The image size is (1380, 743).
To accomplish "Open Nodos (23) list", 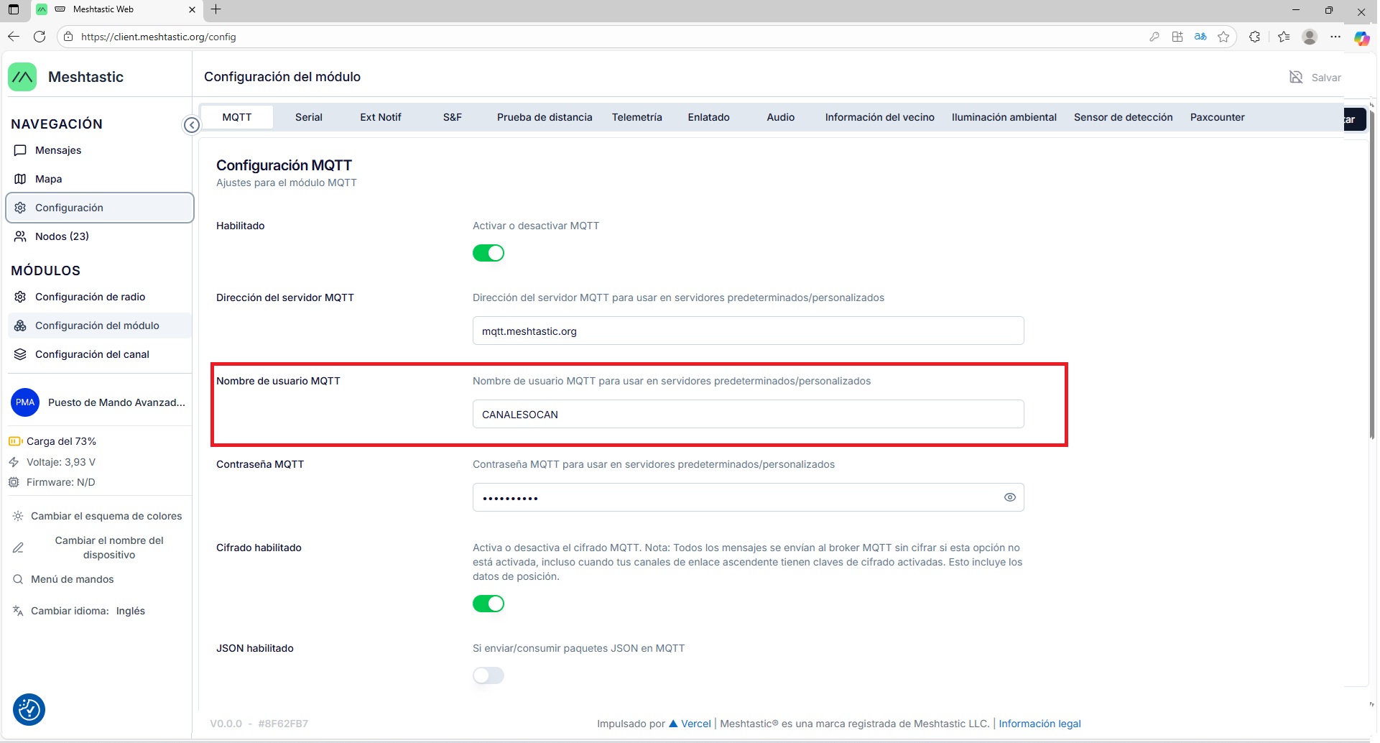I will pos(62,236).
